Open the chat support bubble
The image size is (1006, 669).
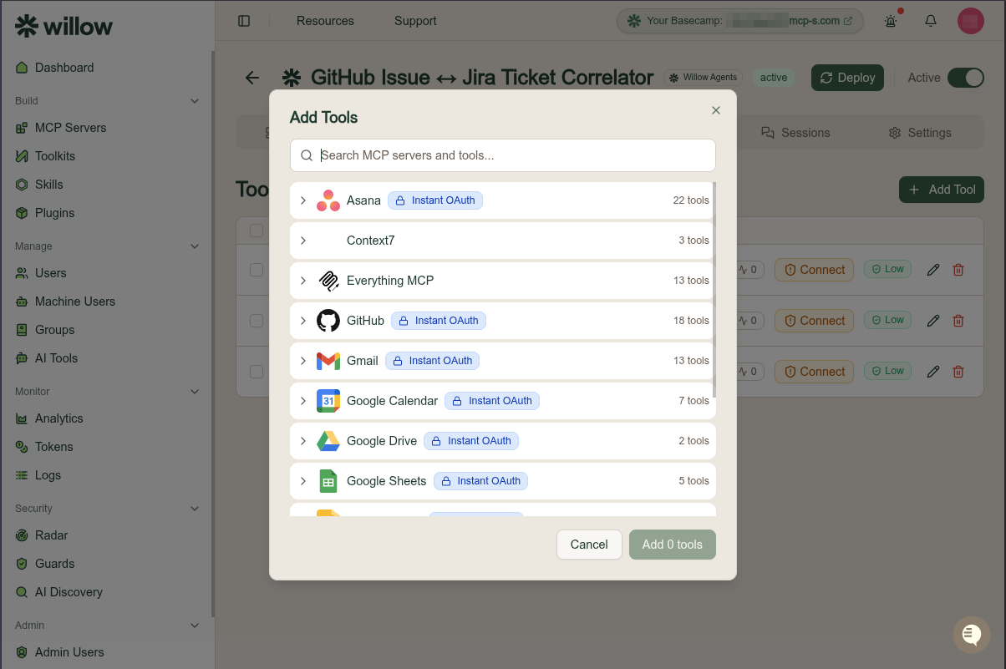click(971, 635)
